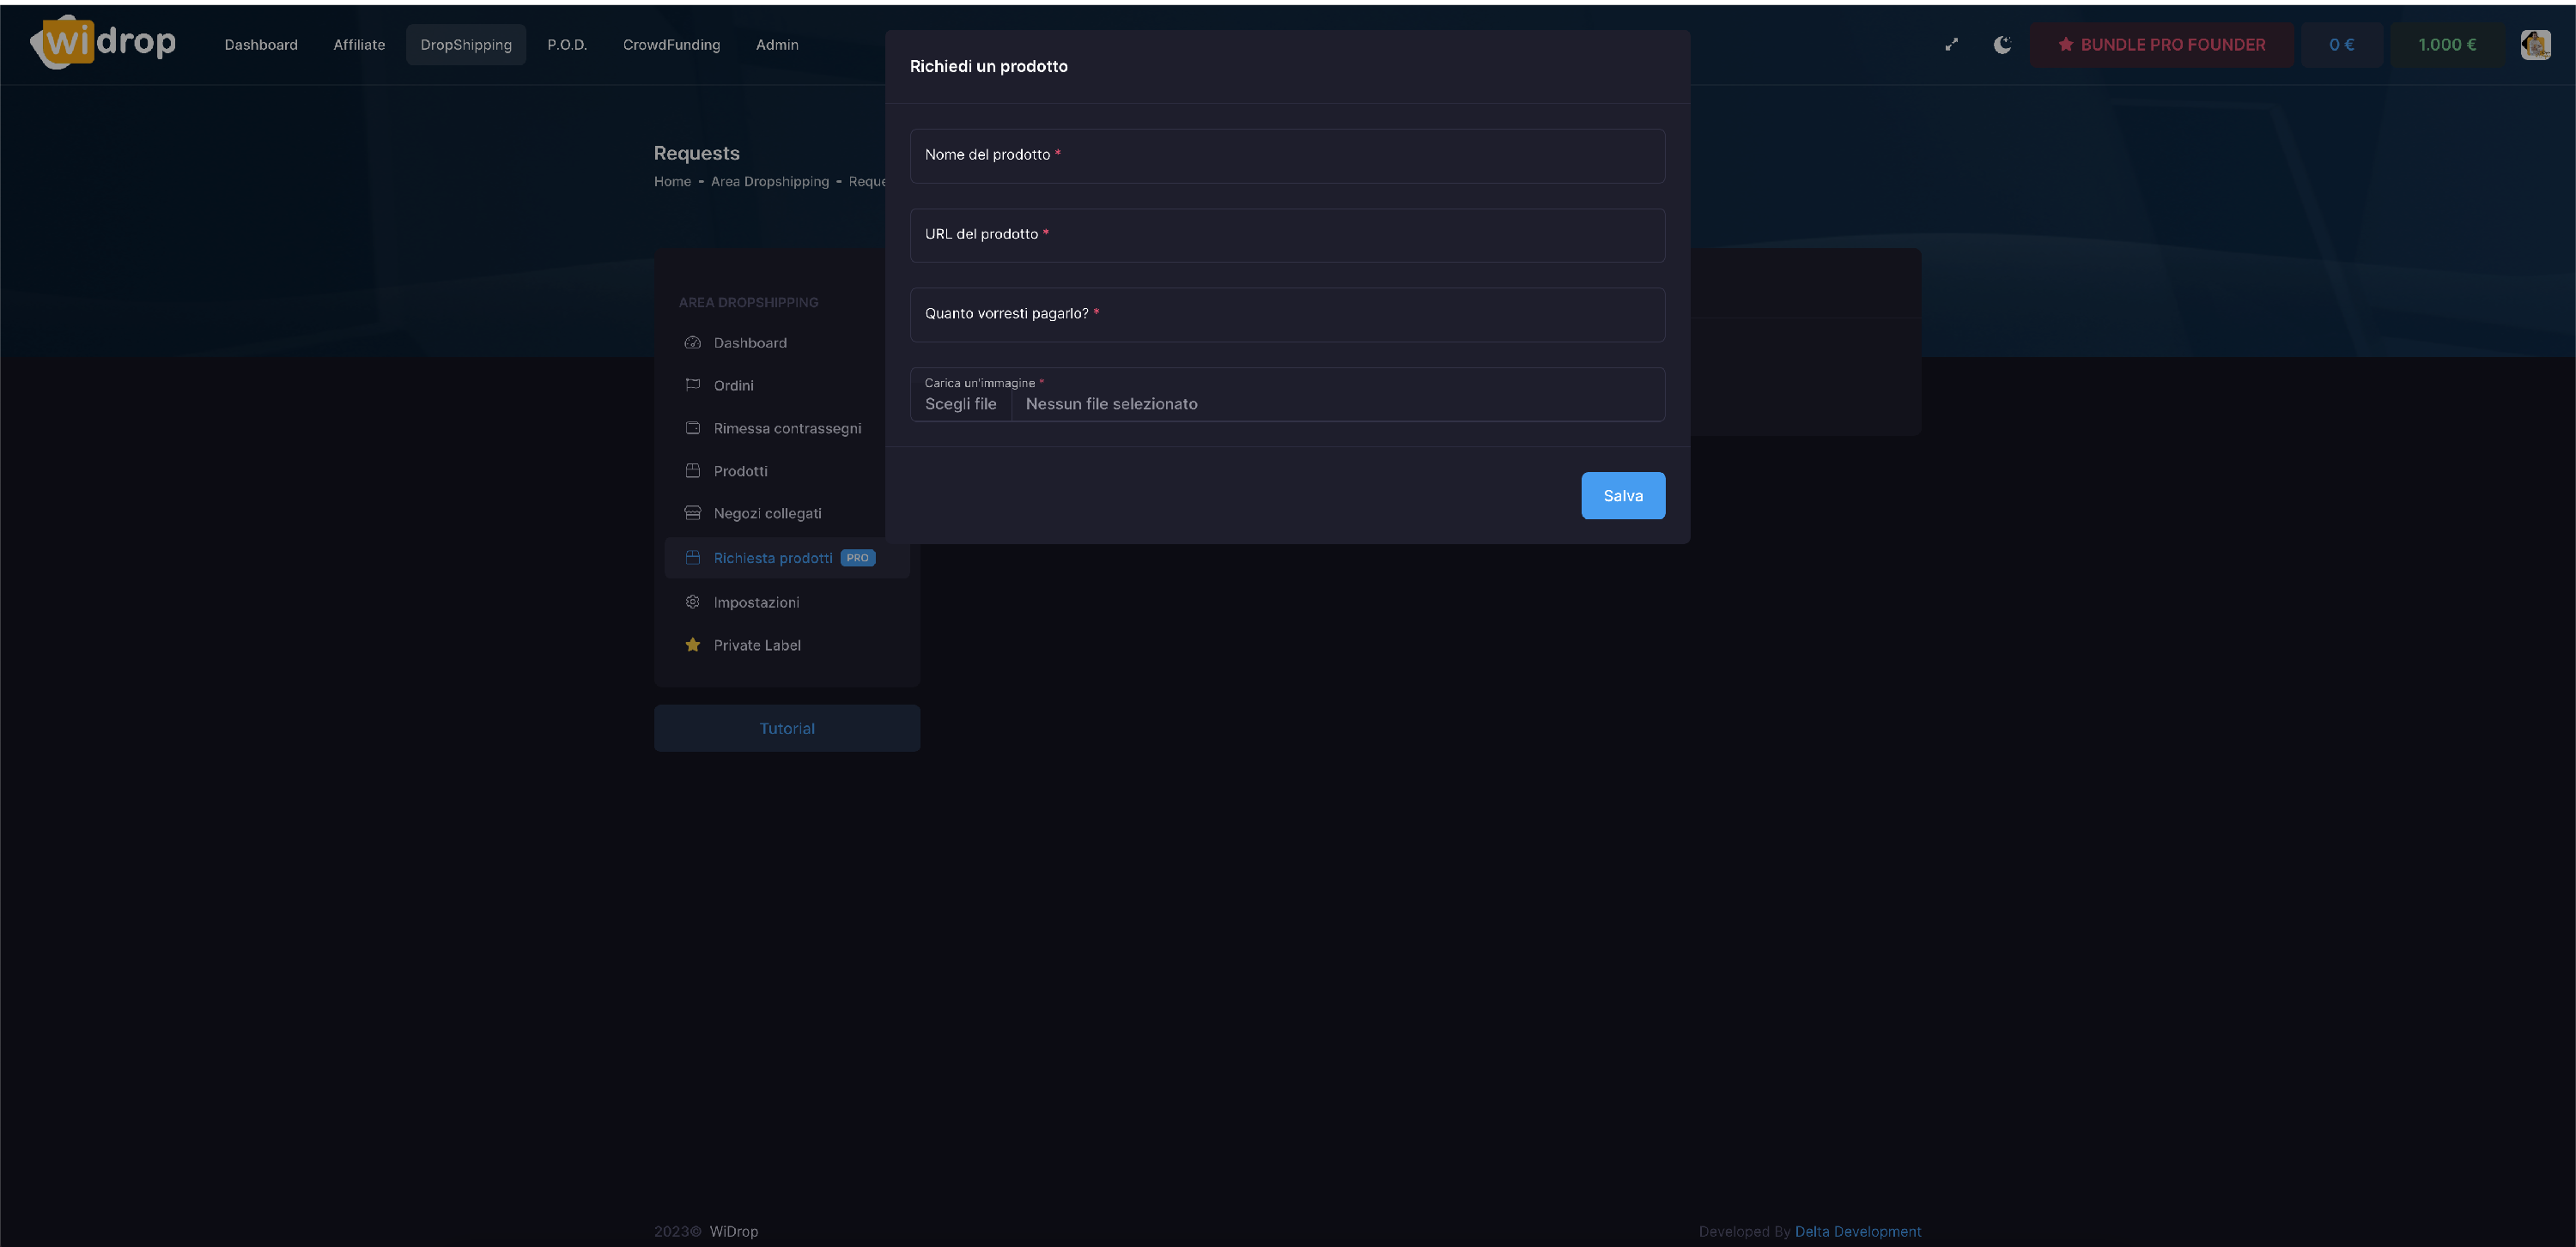Screen dimensions: 2576x1247
Task: Click the Private Label star icon
Action: coord(692,645)
